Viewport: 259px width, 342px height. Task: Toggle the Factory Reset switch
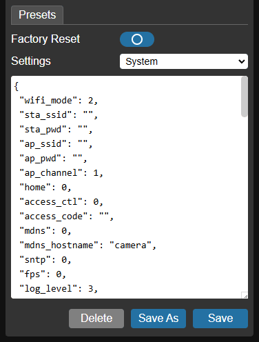[137, 39]
